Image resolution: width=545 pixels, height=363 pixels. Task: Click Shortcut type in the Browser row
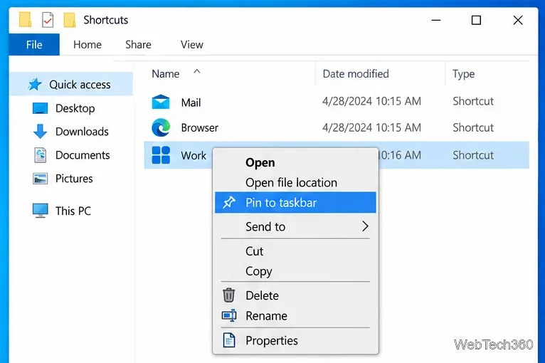coord(473,127)
